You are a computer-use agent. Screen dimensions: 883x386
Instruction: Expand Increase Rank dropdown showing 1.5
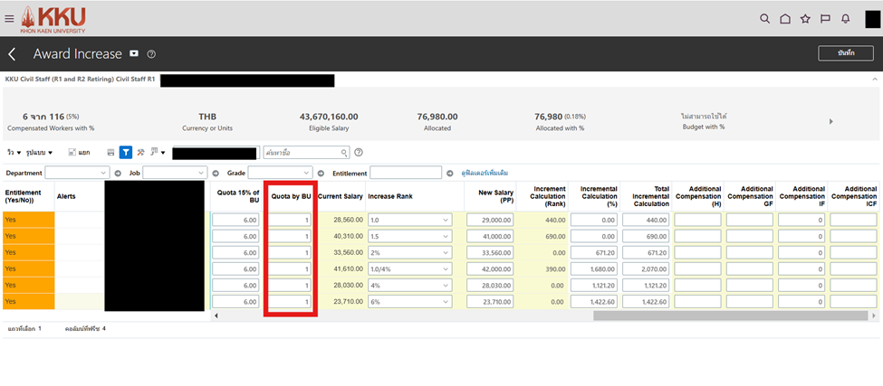click(446, 236)
